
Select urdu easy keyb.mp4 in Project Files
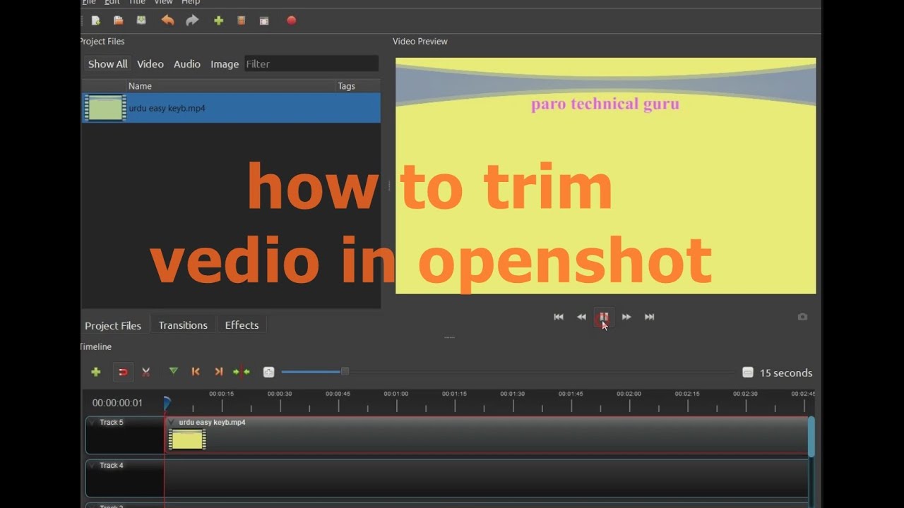pyautogui.click(x=231, y=108)
